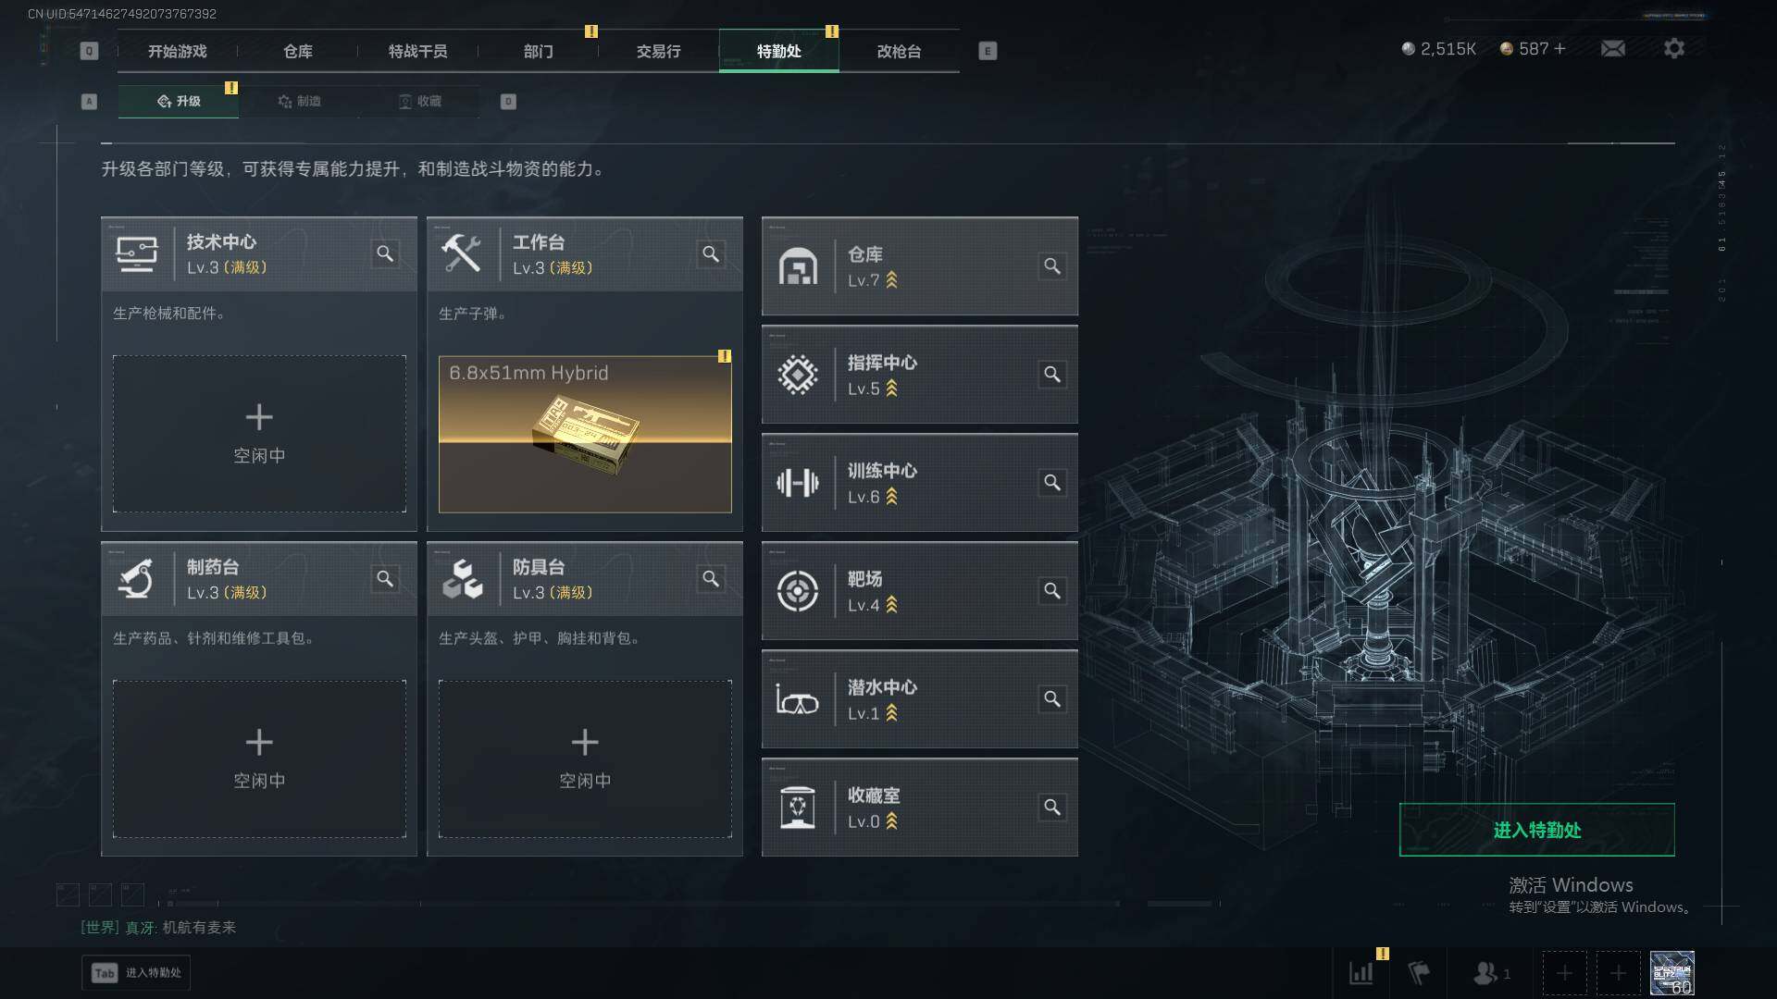This screenshot has width=1777, height=999.
Task: Click the 6.8x51mm Hybrid ammo thumbnail
Action: [585, 434]
